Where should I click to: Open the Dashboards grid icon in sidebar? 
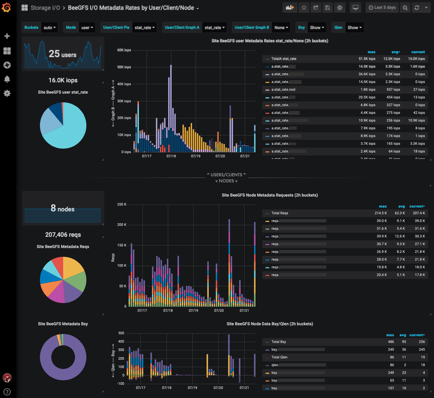7,51
